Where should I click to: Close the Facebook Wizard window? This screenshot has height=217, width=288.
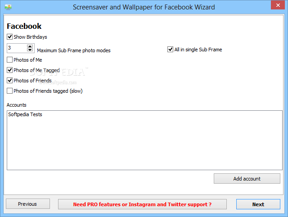pos(278,5)
